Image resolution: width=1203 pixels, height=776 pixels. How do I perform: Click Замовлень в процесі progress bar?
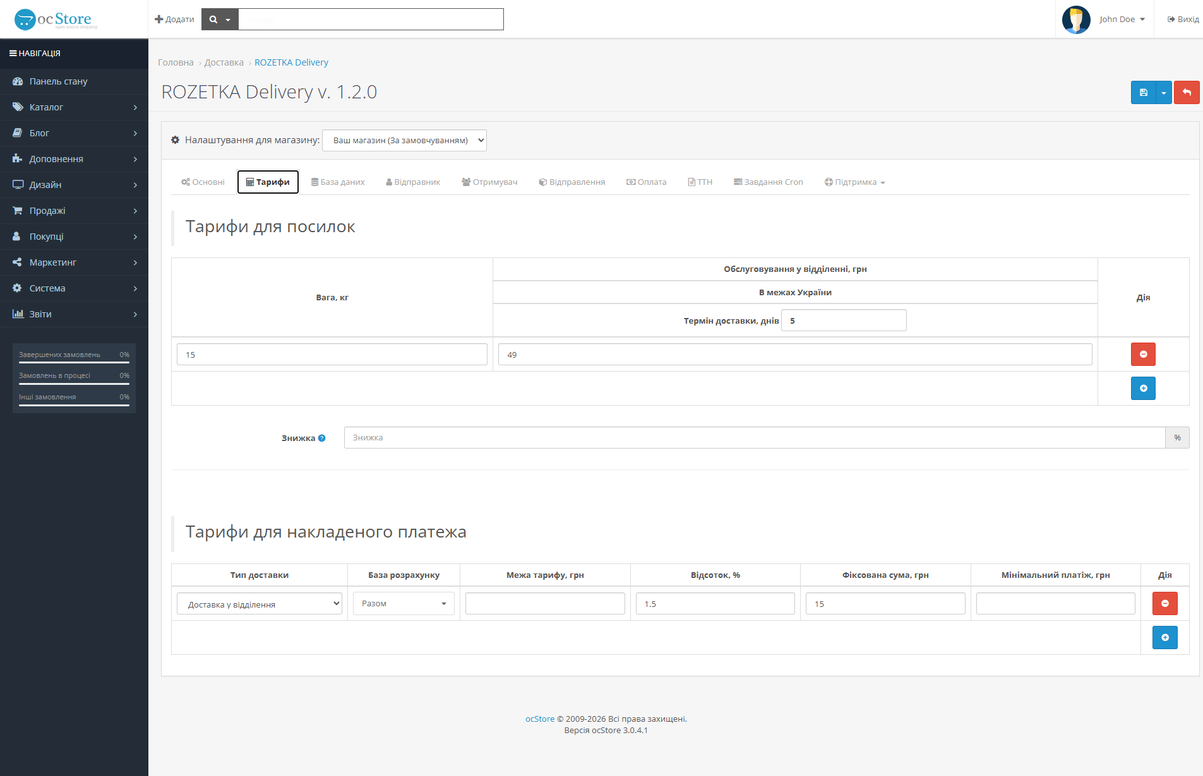click(x=74, y=384)
